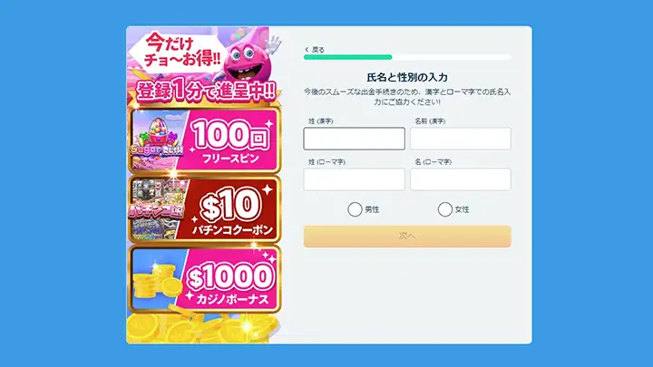Select the 男性 radio button

tap(355, 209)
